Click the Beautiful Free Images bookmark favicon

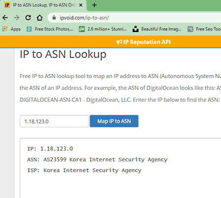136,29
